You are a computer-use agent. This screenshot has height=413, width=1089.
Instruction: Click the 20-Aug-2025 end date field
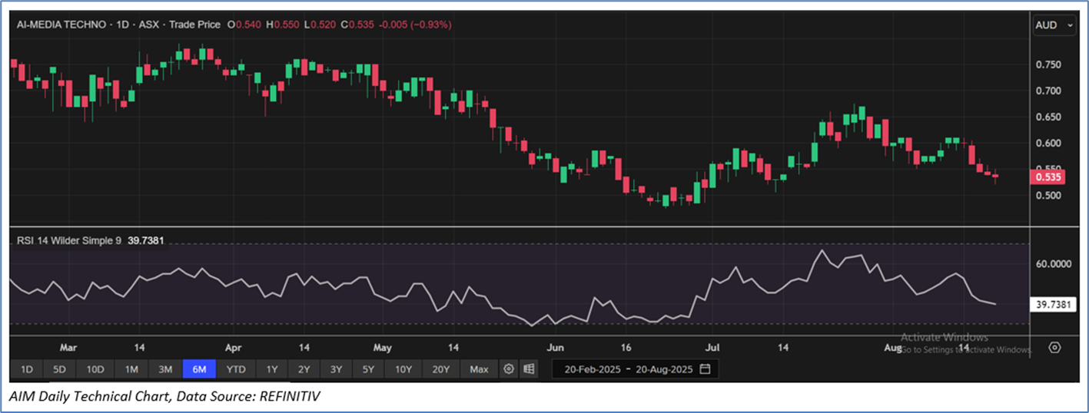(662, 369)
